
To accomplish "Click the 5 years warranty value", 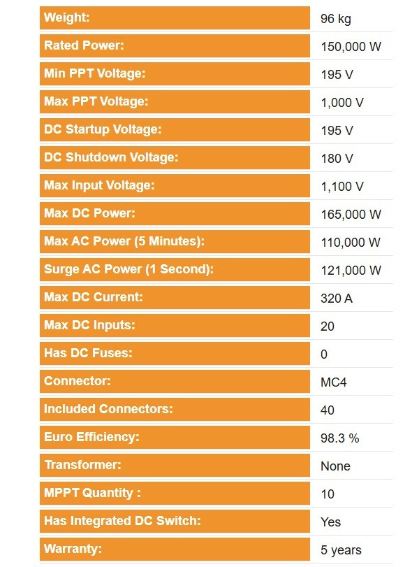I will (341, 550).
